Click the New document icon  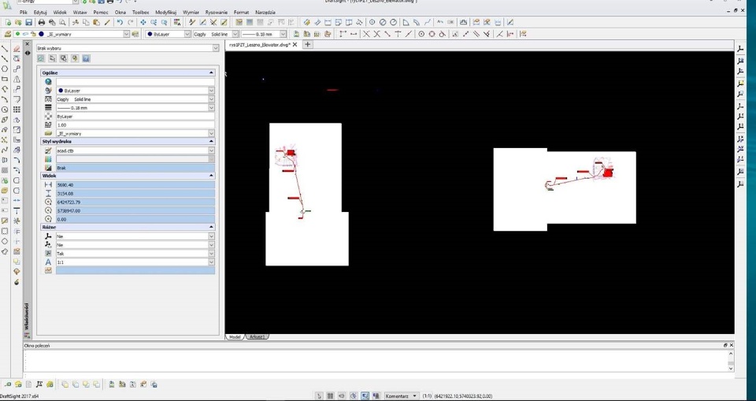[8, 22]
